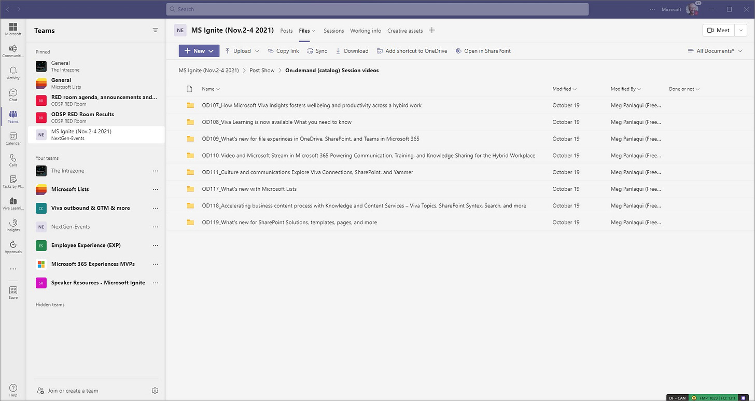Start a meeting with the Meet button
The width and height of the screenshot is (755, 401).
719,30
